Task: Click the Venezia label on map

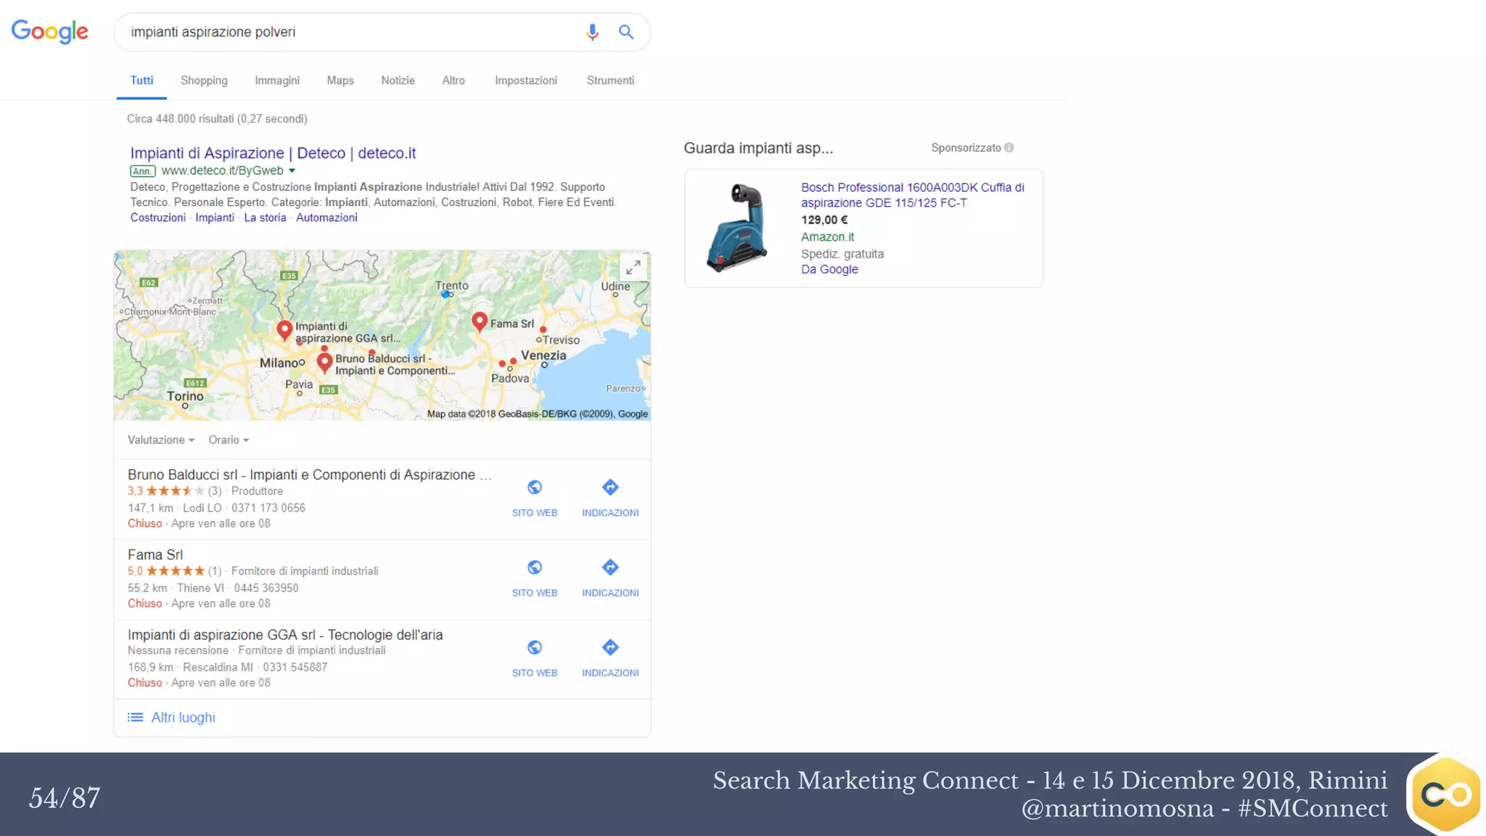Action: (x=543, y=355)
